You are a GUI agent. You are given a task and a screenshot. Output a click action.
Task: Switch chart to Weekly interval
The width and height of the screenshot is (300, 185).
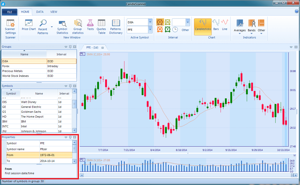[x=168, y=22]
